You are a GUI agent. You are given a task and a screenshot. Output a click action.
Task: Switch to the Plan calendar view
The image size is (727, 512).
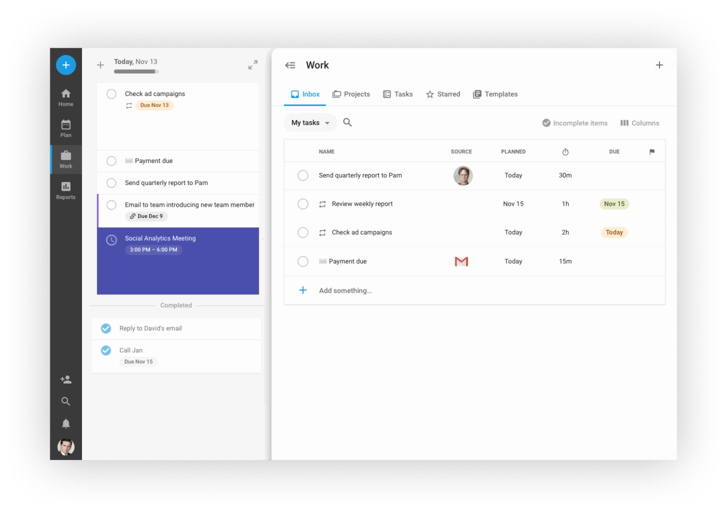pos(65,128)
